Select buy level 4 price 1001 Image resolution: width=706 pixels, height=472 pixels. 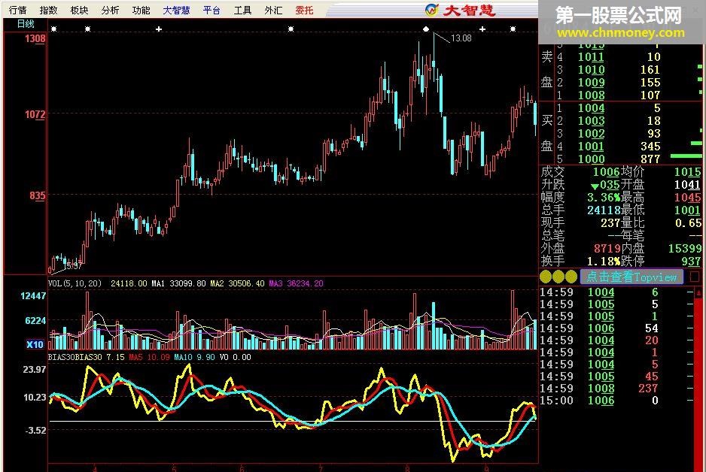pos(591,147)
